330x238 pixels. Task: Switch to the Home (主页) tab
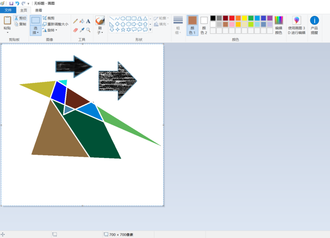(x=24, y=10)
